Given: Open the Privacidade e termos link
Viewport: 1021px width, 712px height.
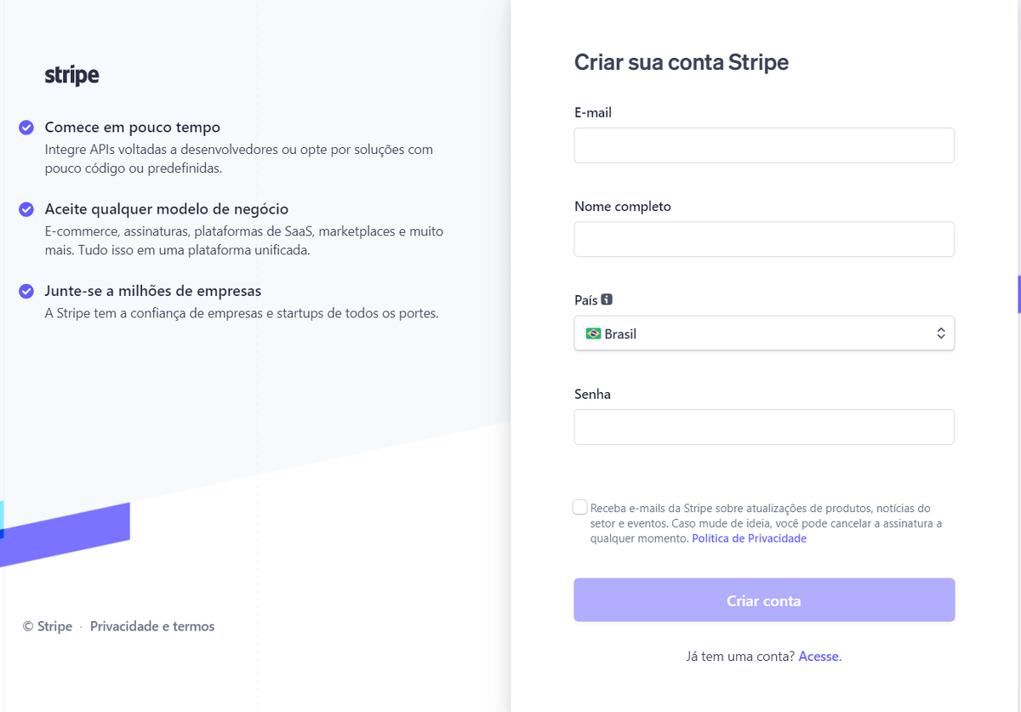Looking at the screenshot, I should (x=152, y=626).
